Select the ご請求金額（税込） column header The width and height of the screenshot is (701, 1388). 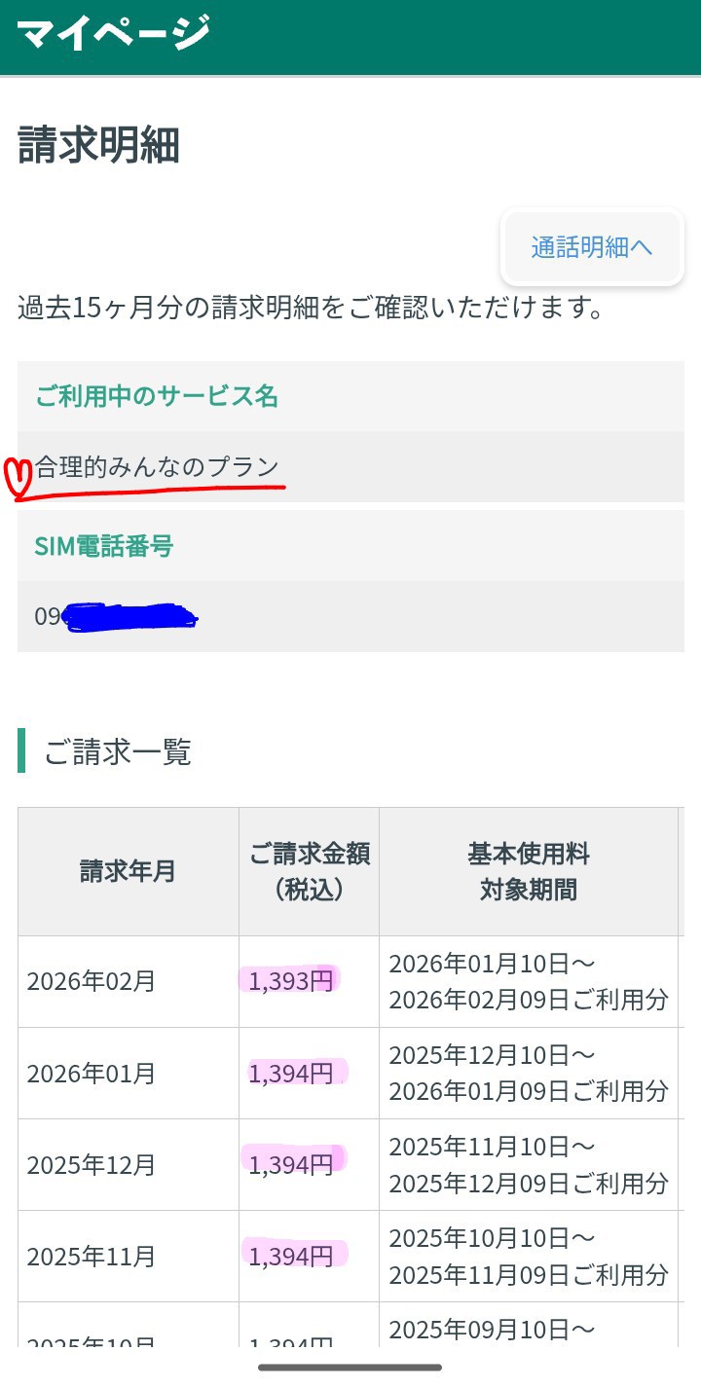[x=308, y=869]
